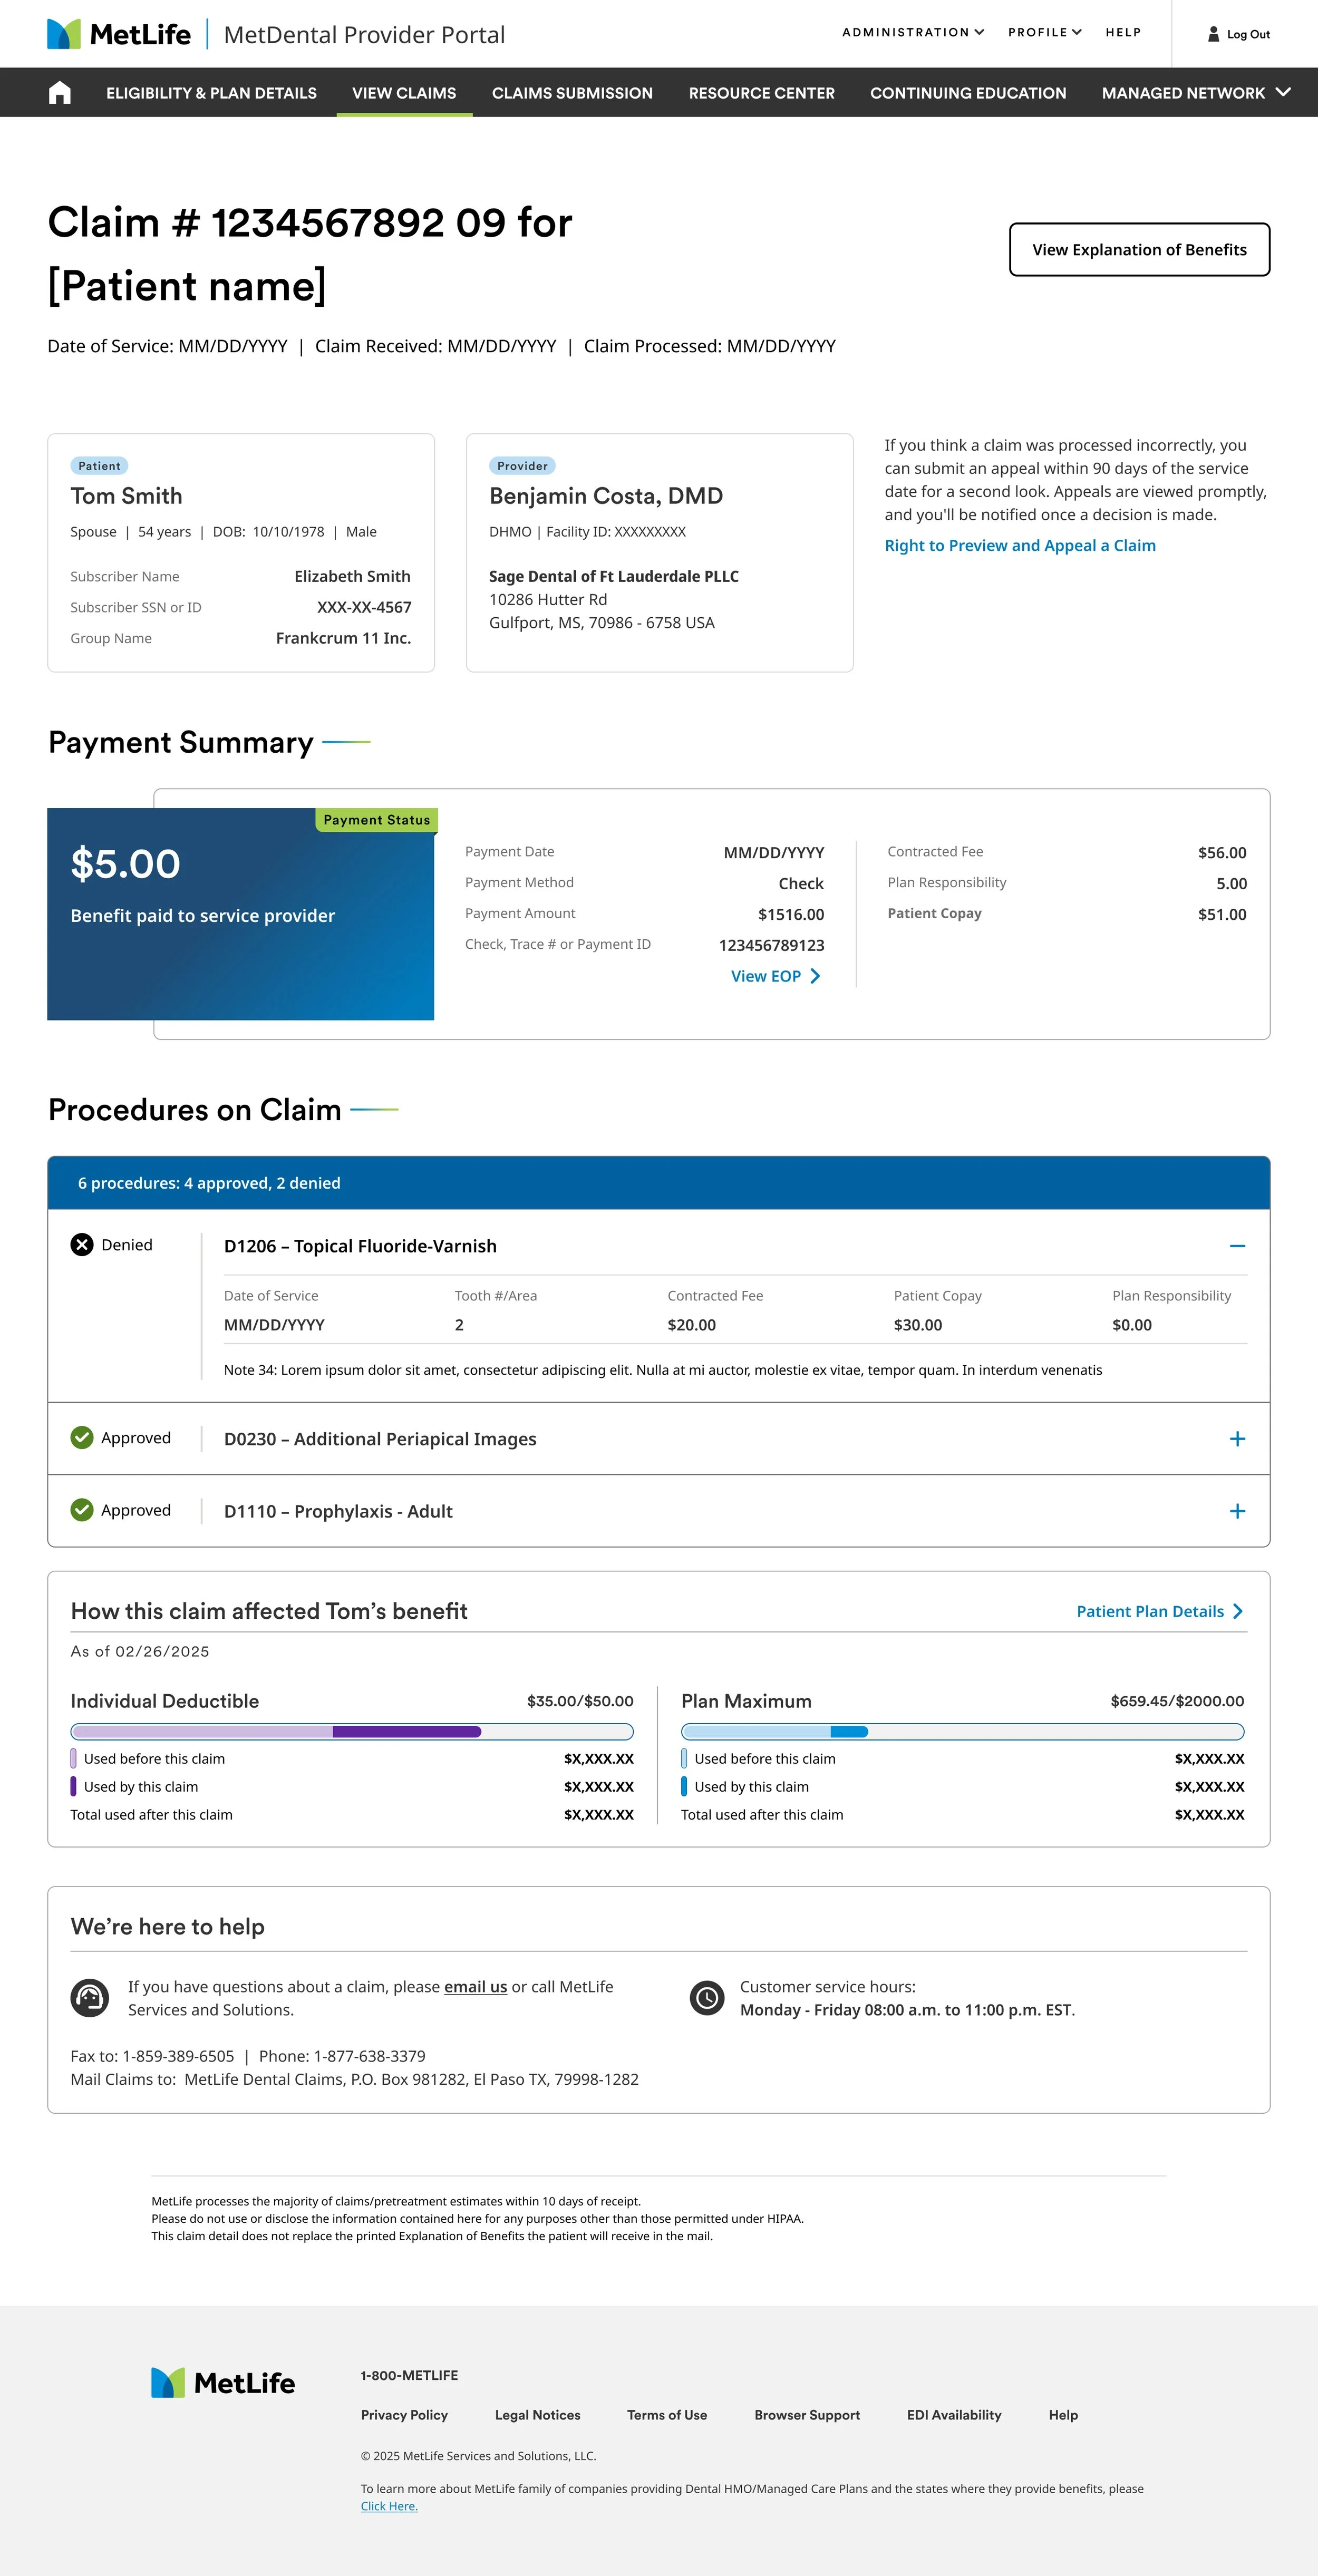Click the email us link

[x=475, y=1986]
